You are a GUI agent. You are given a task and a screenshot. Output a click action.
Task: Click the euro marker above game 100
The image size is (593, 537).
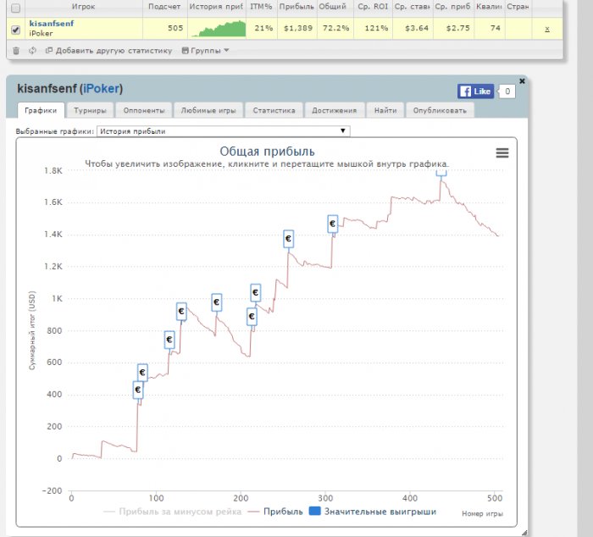(169, 340)
